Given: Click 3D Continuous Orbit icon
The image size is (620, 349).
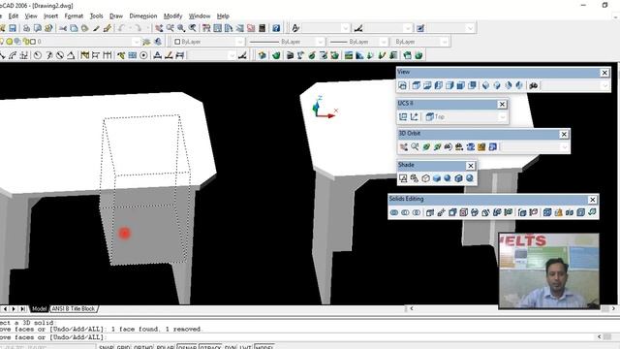Looking at the screenshot, I should tap(437, 146).
